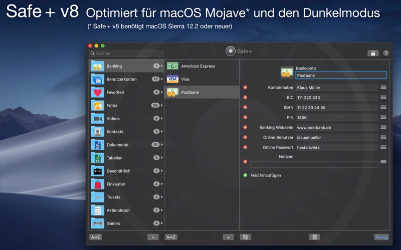Click the Einkaufen shopping bag icon

[x=97, y=184]
